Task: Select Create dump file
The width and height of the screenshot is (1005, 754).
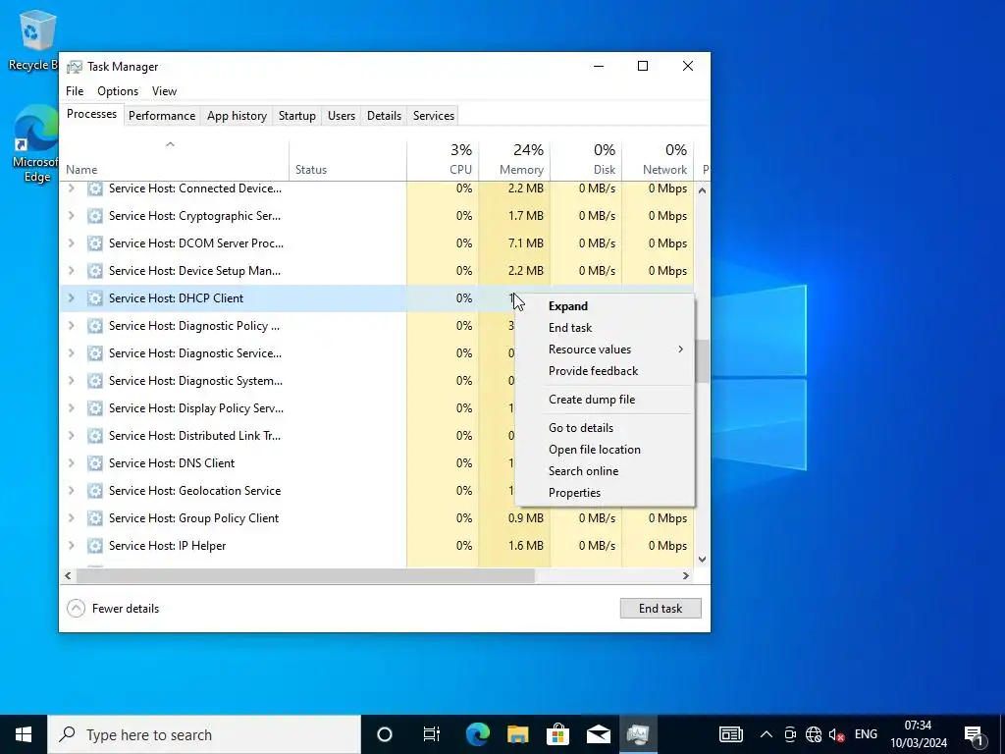Action: pyautogui.click(x=605, y=400)
